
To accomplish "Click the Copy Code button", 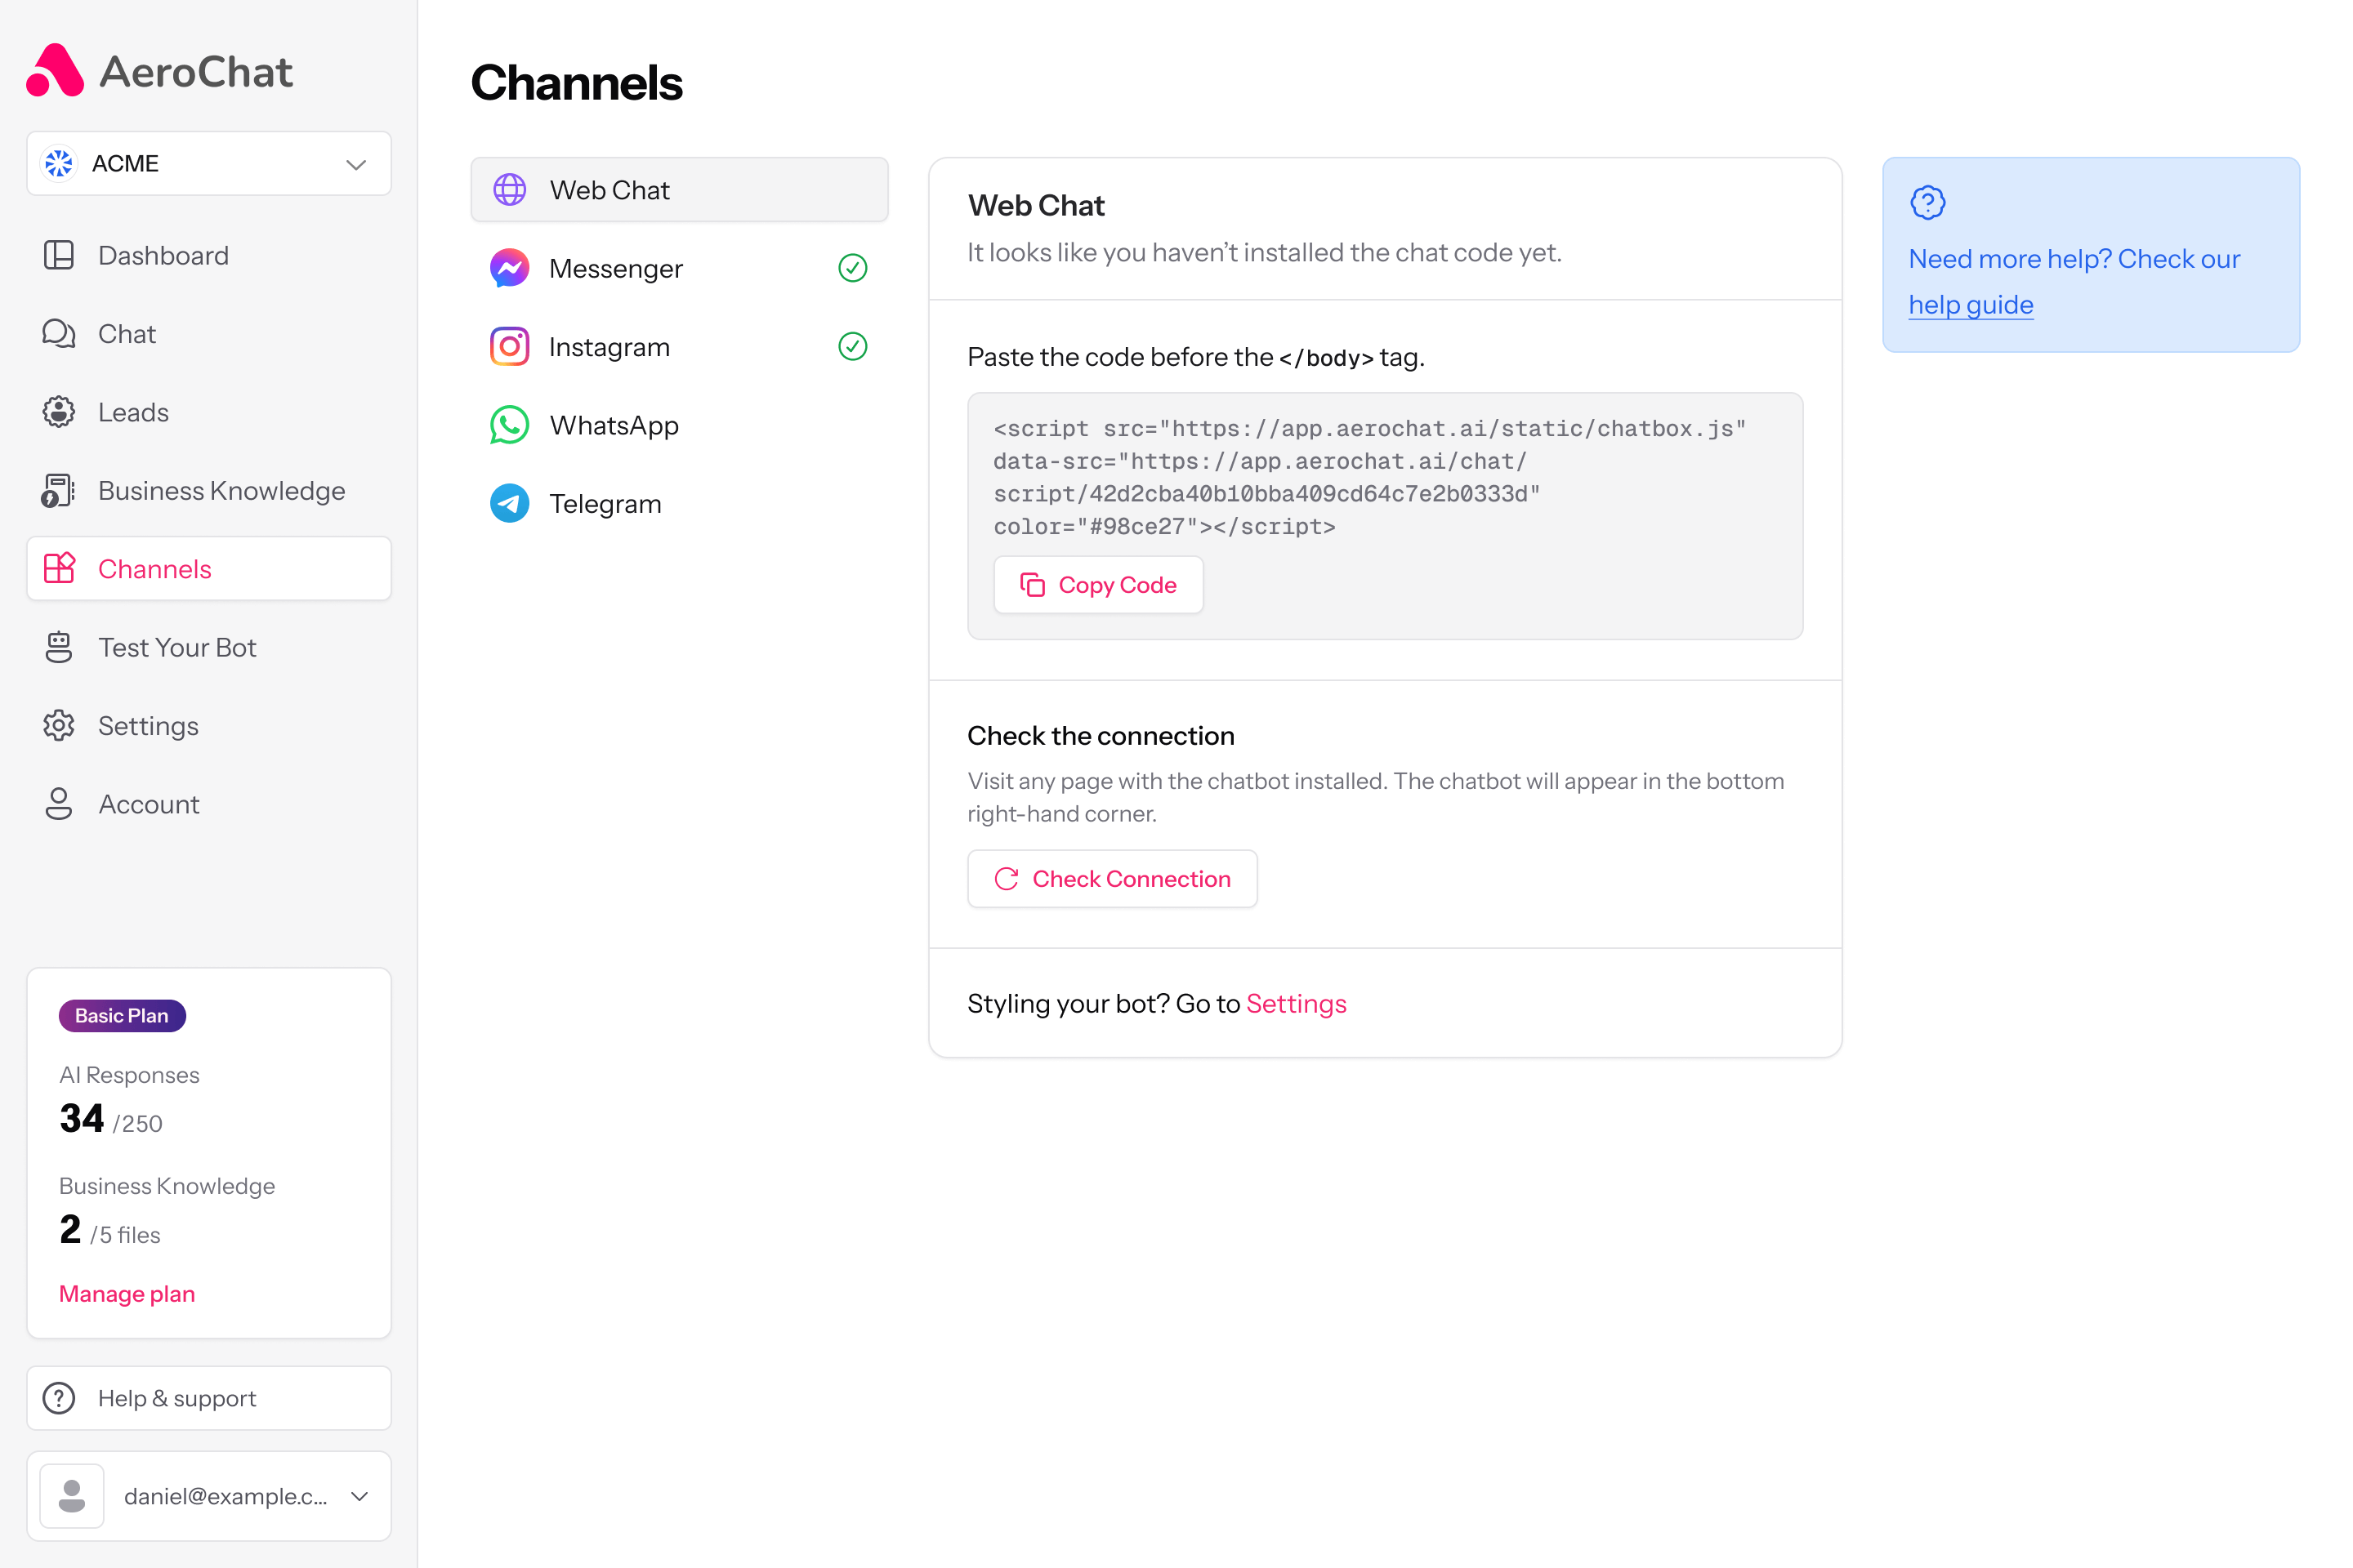I will click(x=1097, y=584).
